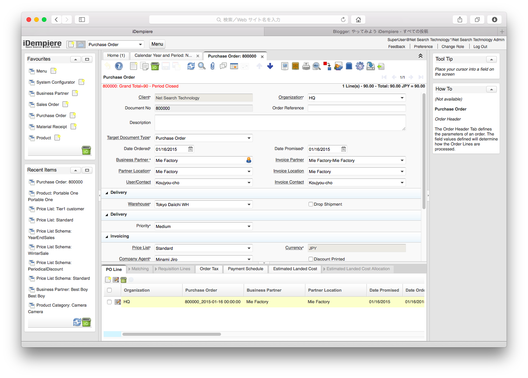Open the Help icon in the toolbar
528x378 pixels.
coord(119,66)
